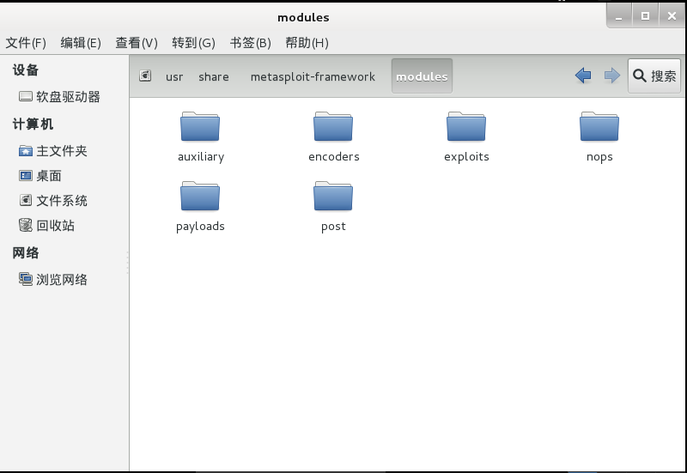Viewport: 687px width, 473px height.
Task: Navigate to metasploit-framework in path bar
Action: click(313, 76)
